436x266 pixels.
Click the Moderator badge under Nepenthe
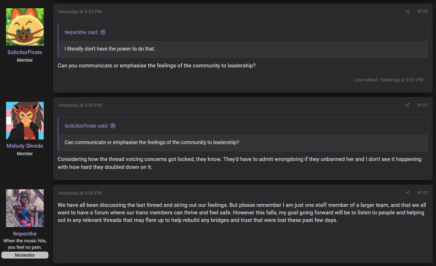click(25, 255)
